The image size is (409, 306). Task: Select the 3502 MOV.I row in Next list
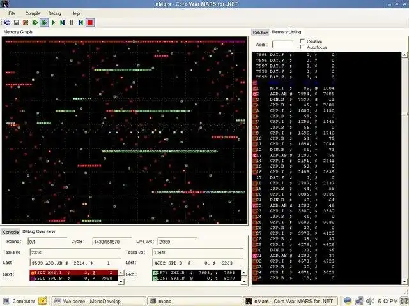click(74, 273)
